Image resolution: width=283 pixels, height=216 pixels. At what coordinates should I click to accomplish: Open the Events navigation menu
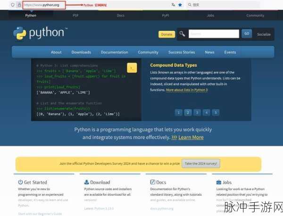tap(230, 52)
